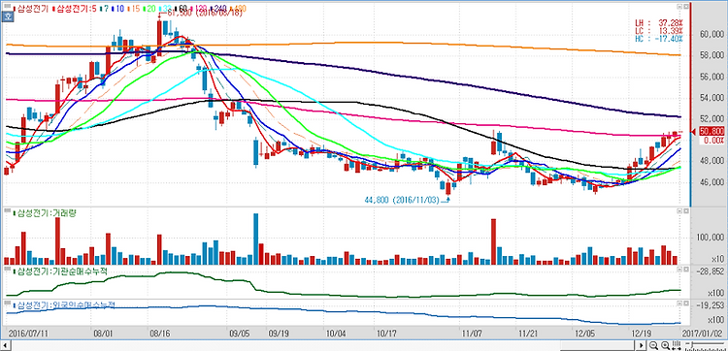
Task: Click the blue 호 button at top left
Action: click(x=8, y=16)
